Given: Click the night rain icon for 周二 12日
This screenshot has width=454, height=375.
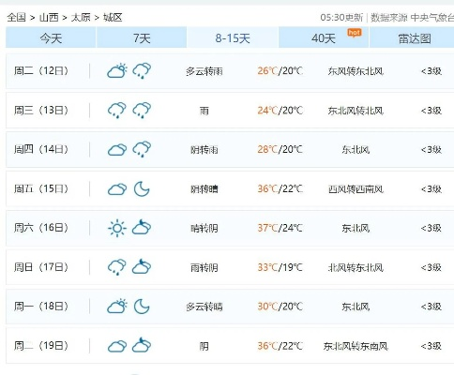Looking at the screenshot, I should [x=142, y=71].
